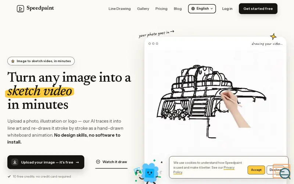Click the 'drawing your video...' label
294x184 pixels.
tap(267, 44)
